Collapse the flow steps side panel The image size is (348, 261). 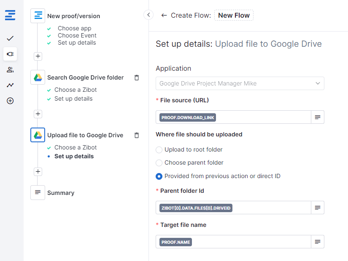coord(148,15)
